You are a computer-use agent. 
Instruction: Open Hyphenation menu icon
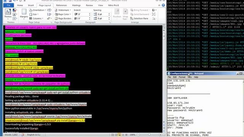click(x=49, y=19)
